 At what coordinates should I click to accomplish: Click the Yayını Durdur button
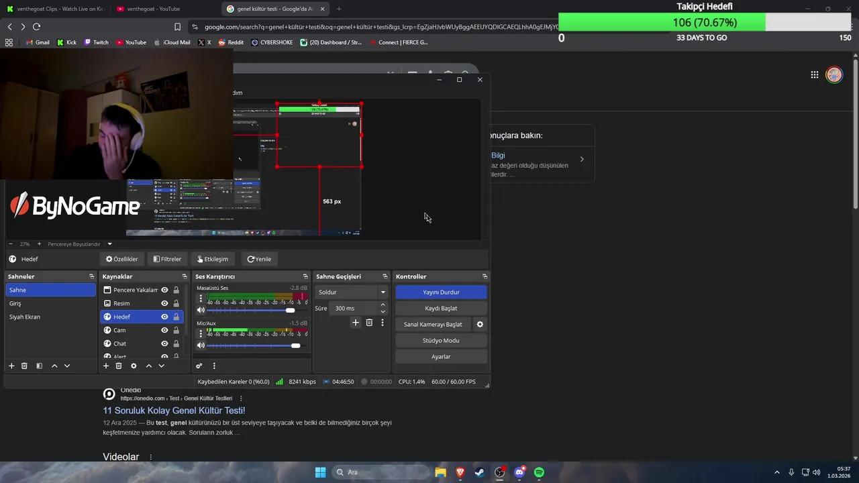(441, 292)
